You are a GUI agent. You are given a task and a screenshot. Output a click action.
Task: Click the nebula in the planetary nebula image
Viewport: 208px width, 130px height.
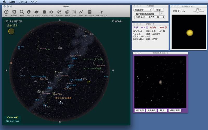point(160,82)
